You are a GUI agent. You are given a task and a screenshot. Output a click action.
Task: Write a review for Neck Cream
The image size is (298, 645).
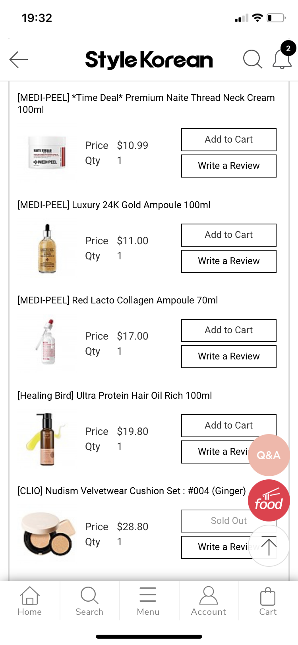click(229, 166)
